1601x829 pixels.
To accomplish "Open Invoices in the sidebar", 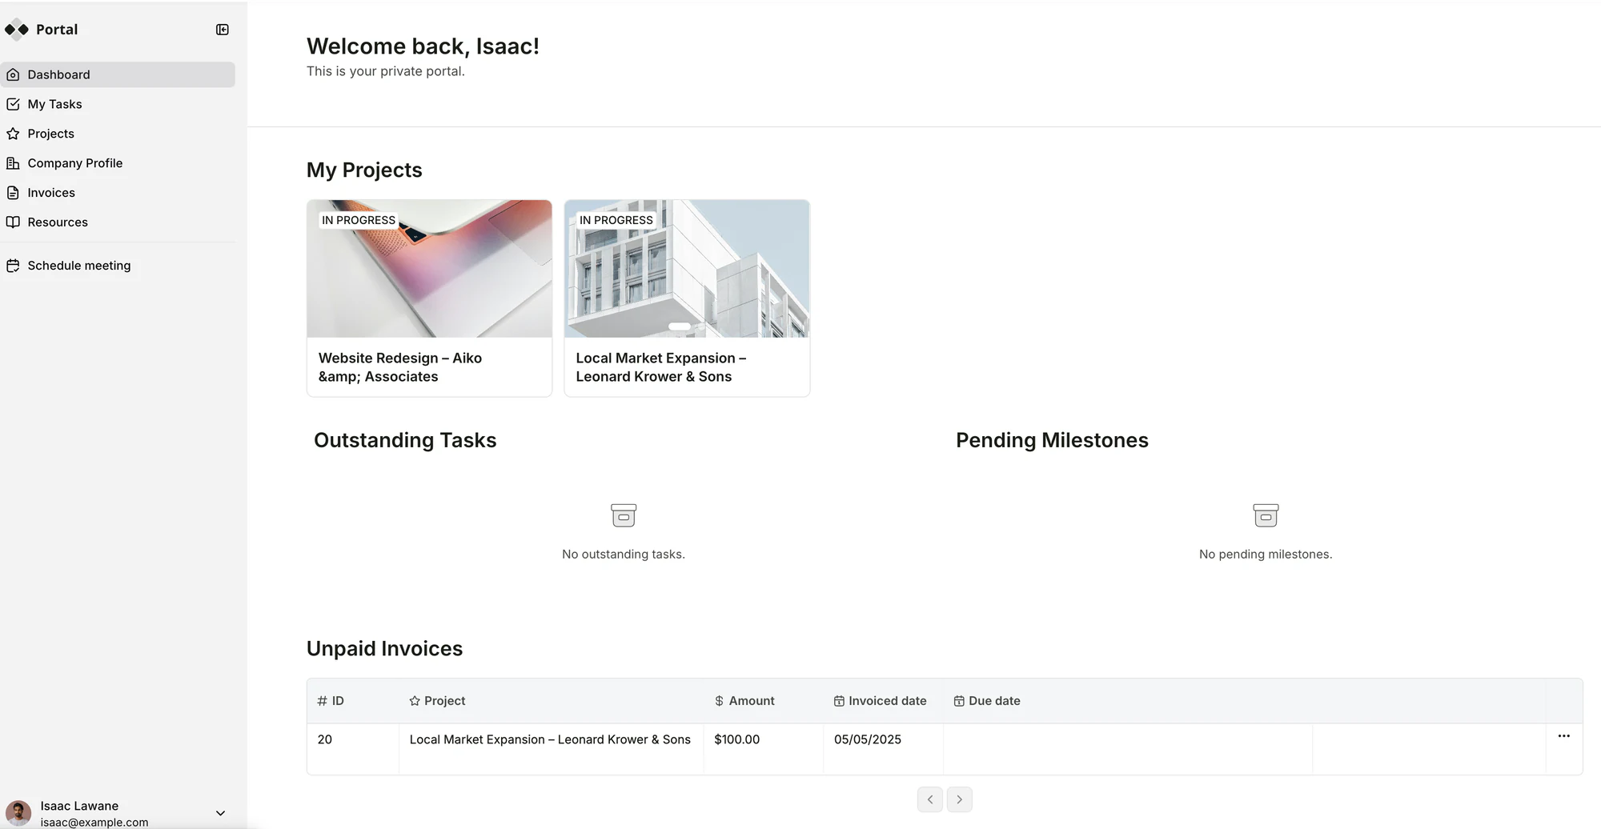I will (x=118, y=193).
